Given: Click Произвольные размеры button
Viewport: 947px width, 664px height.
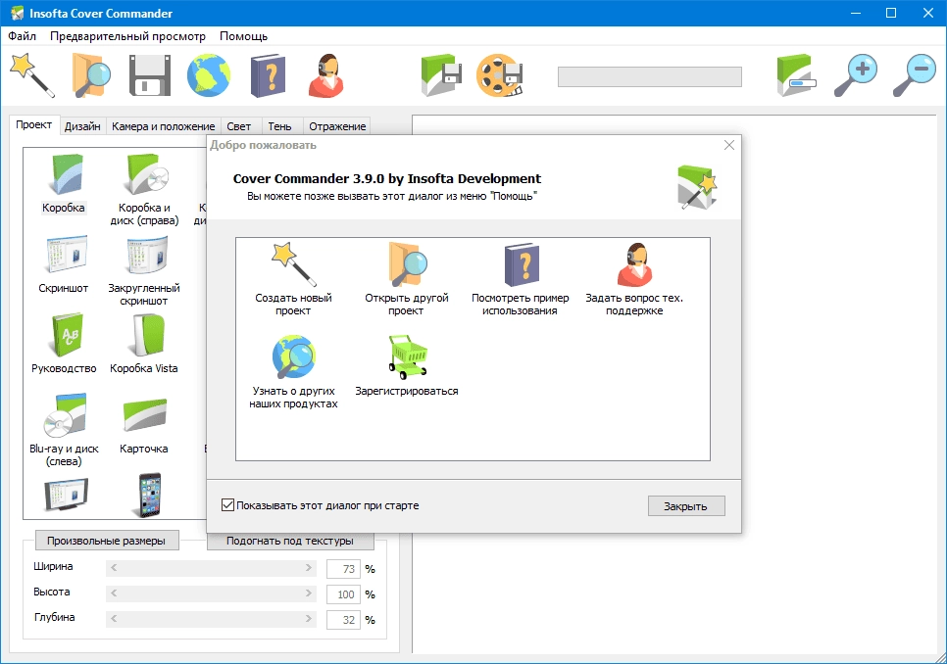Looking at the screenshot, I should [x=107, y=541].
